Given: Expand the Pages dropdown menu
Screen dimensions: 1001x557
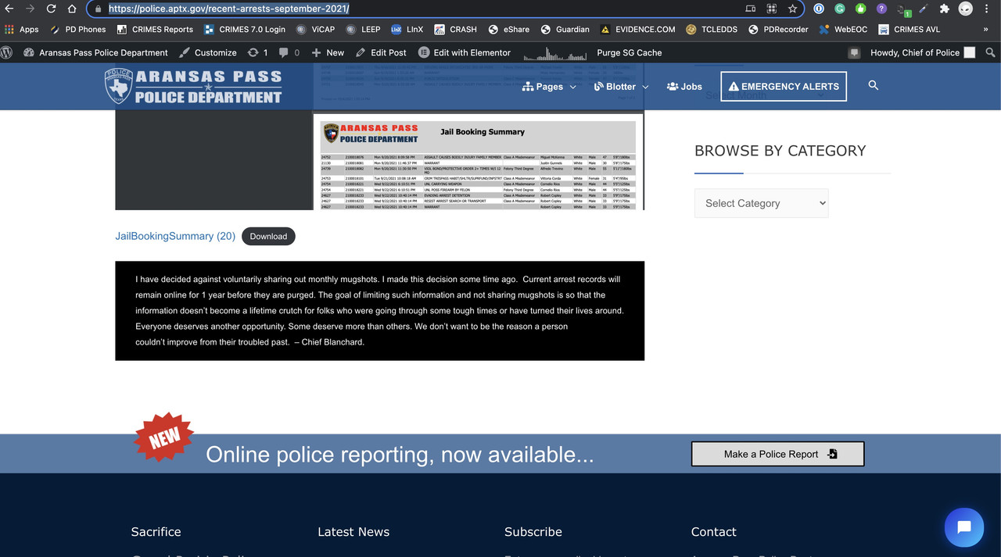Looking at the screenshot, I should pyautogui.click(x=549, y=87).
